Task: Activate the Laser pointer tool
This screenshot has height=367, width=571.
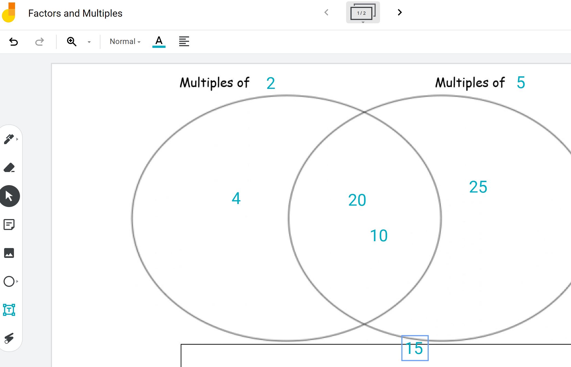Action: coord(9,338)
